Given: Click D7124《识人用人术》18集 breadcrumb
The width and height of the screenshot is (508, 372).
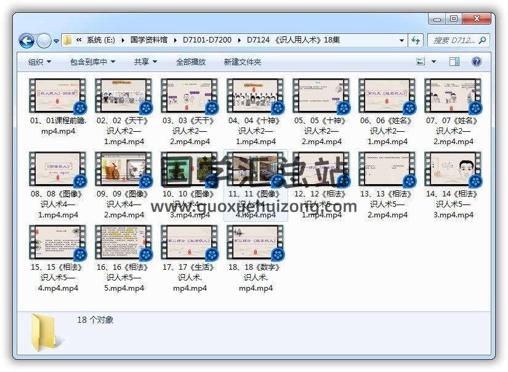Looking at the screenshot, I should click(293, 40).
